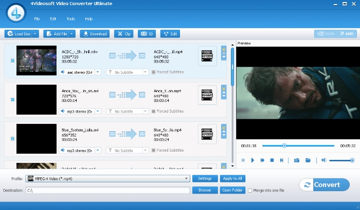Screen dimensions: 360x210
Task: Select the Blue_System_Laila video thumbnail
Action: (37, 139)
